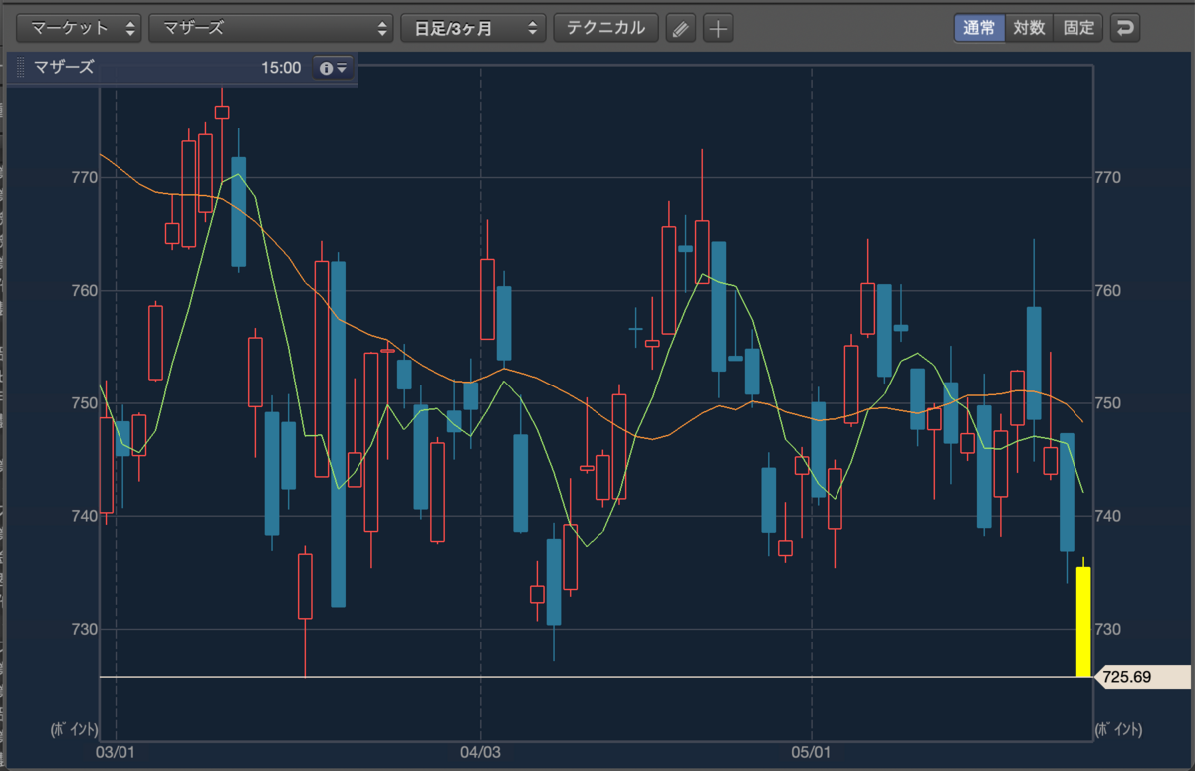Image resolution: width=1195 pixels, height=771 pixels.
Task: Click the 740 label on right axis
Action: [1108, 516]
